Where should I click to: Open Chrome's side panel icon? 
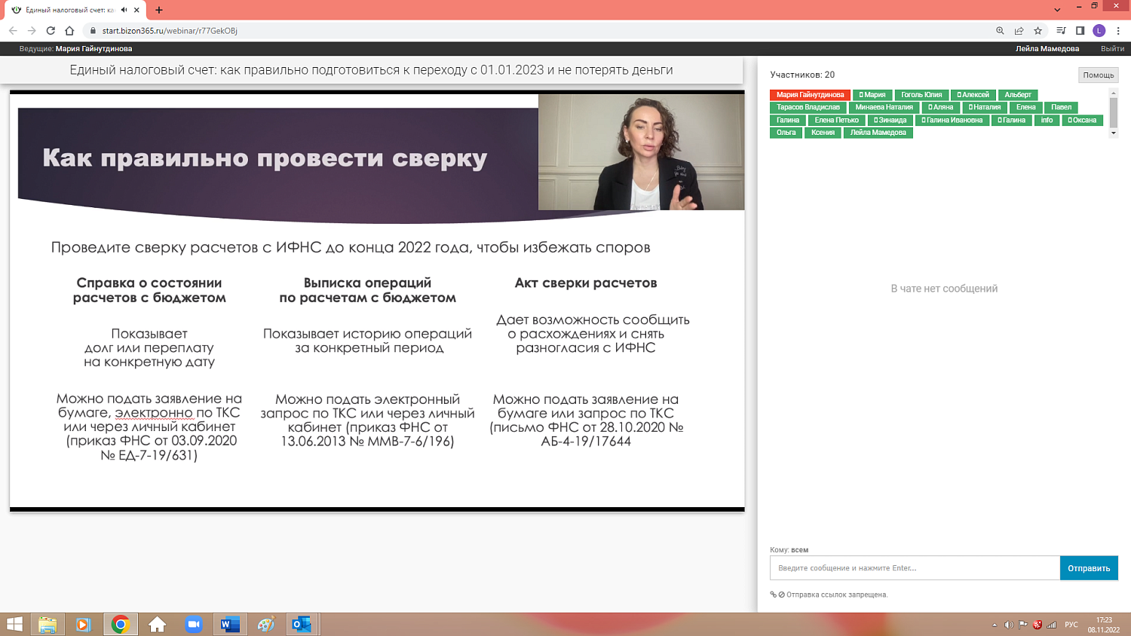[x=1080, y=31]
